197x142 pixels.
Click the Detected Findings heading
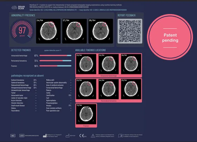coord(21,50)
